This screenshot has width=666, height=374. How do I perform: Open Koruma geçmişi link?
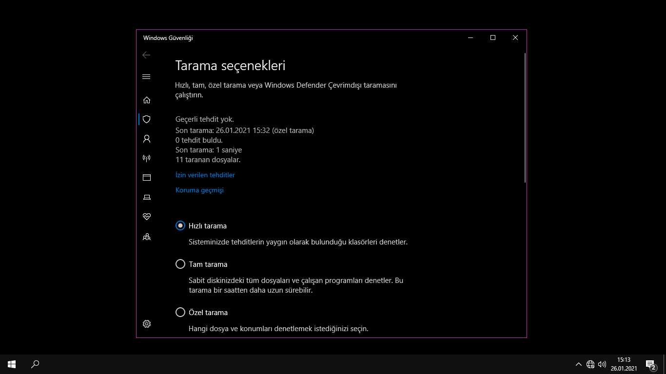199,190
